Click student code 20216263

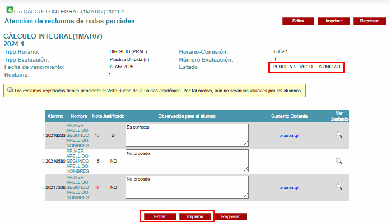click(55, 135)
